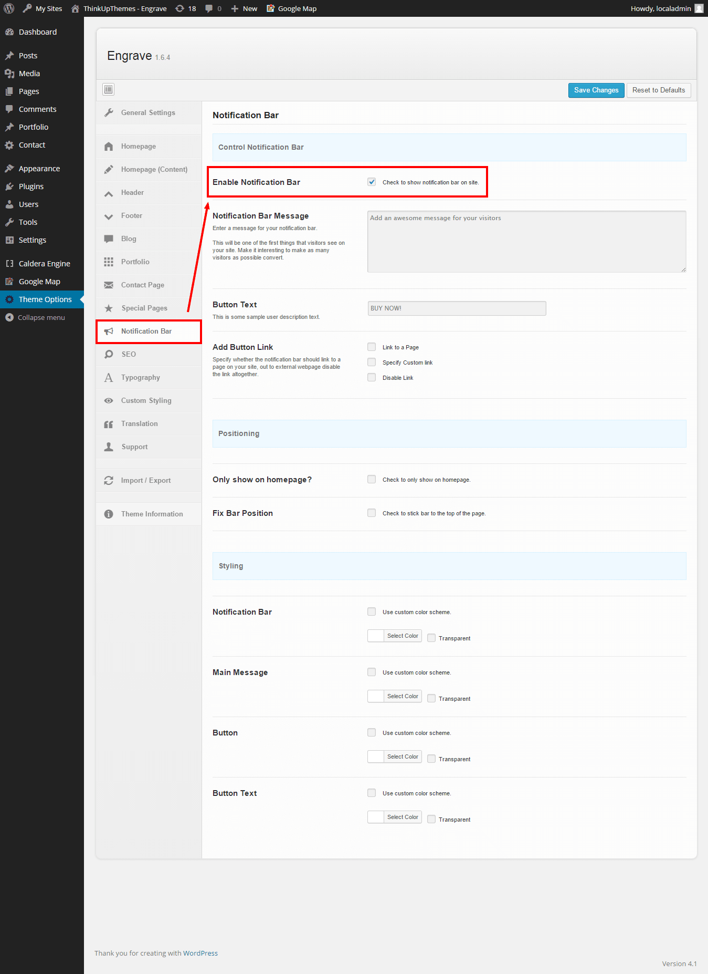
Task: Switch to the General Settings tab
Action: click(148, 113)
